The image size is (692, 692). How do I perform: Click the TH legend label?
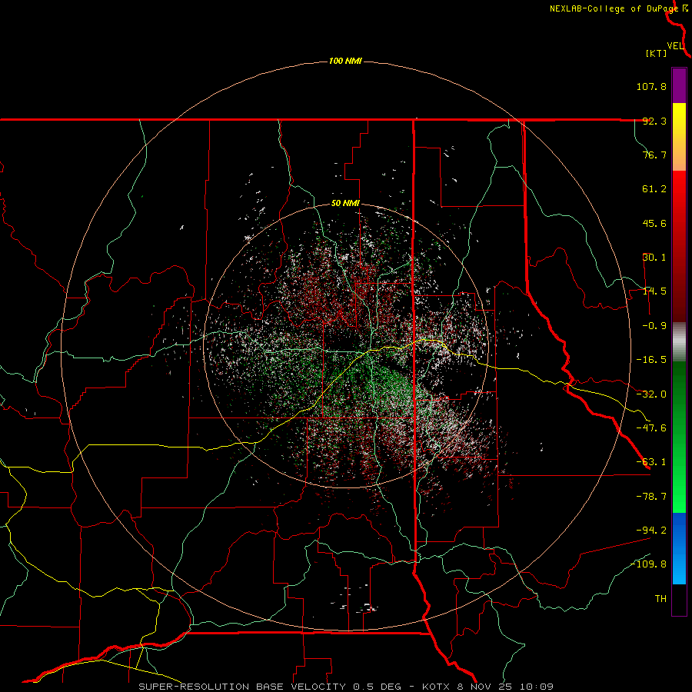click(x=660, y=599)
